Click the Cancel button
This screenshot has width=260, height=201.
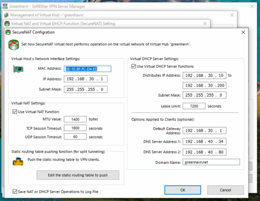click(x=226, y=190)
